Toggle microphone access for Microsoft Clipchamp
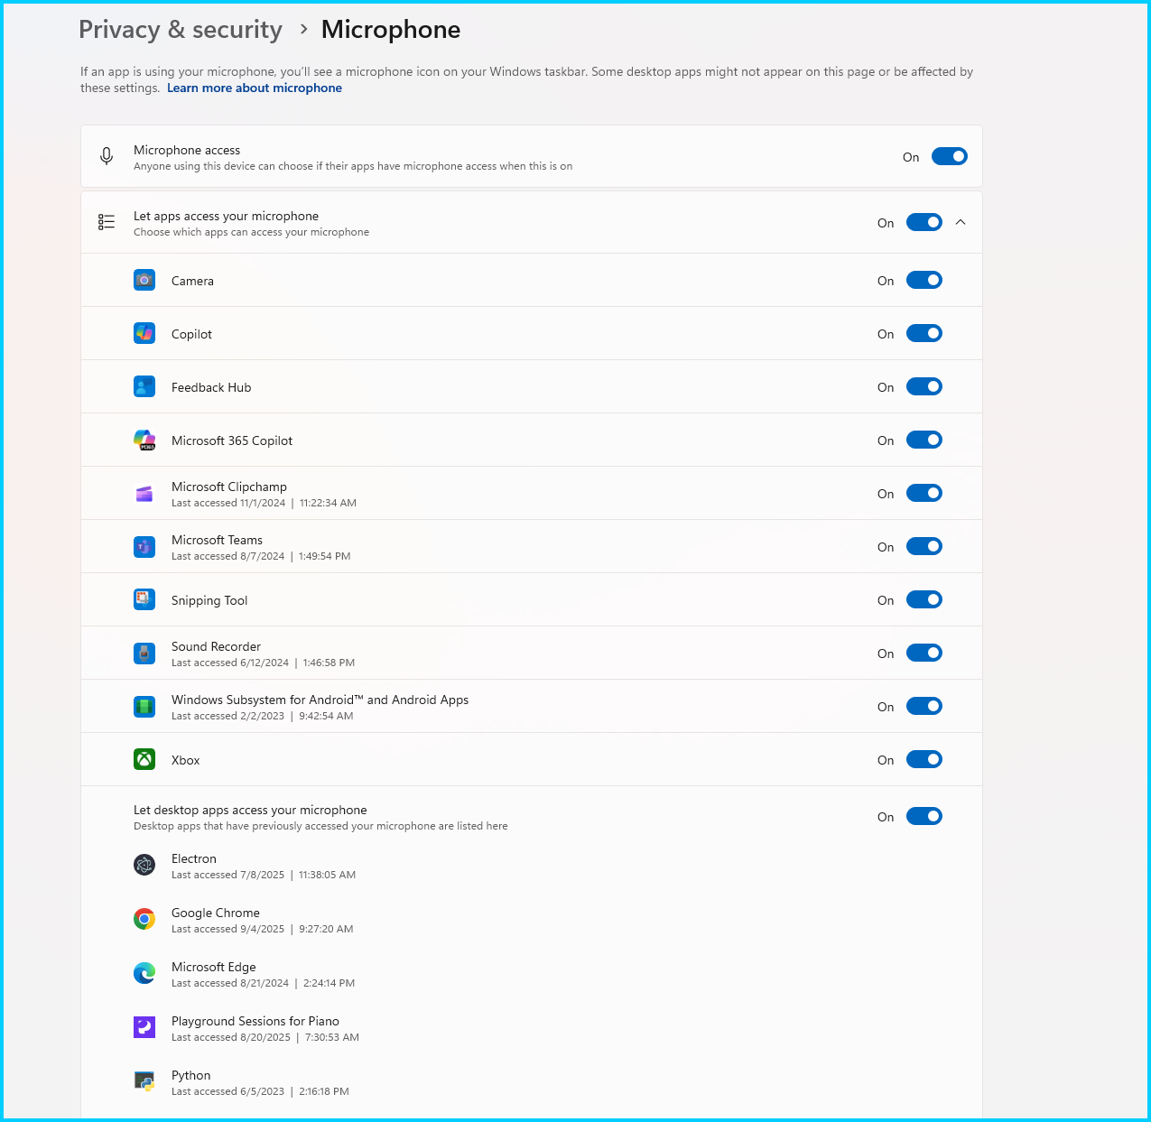Screen dimensions: 1151x1122 point(924,494)
